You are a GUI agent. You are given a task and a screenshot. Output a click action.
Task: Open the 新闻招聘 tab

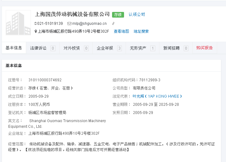point(171,48)
